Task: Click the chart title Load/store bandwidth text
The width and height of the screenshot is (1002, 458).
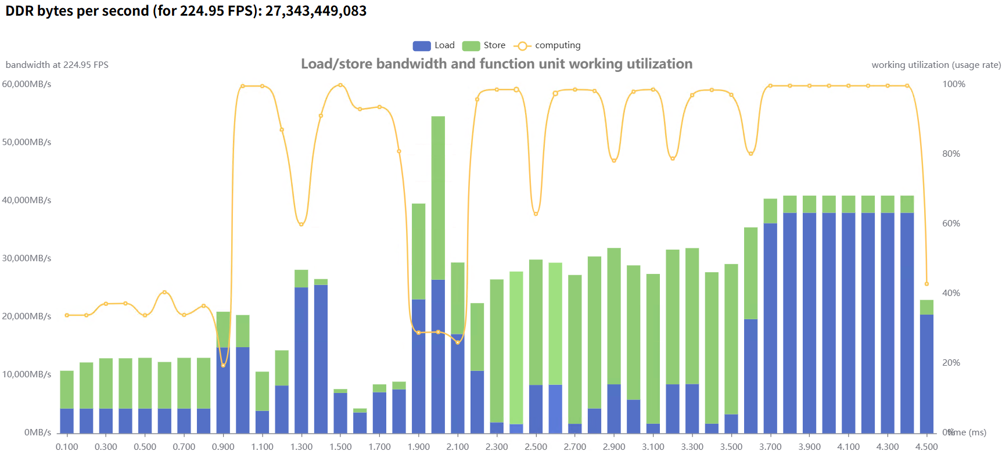Action: tap(496, 64)
